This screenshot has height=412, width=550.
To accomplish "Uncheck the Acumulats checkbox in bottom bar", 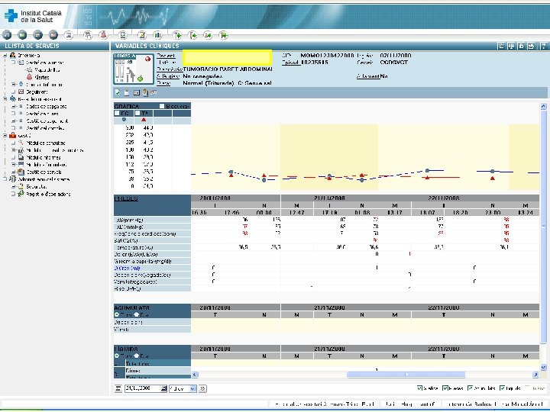I will (x=470, y=388).
